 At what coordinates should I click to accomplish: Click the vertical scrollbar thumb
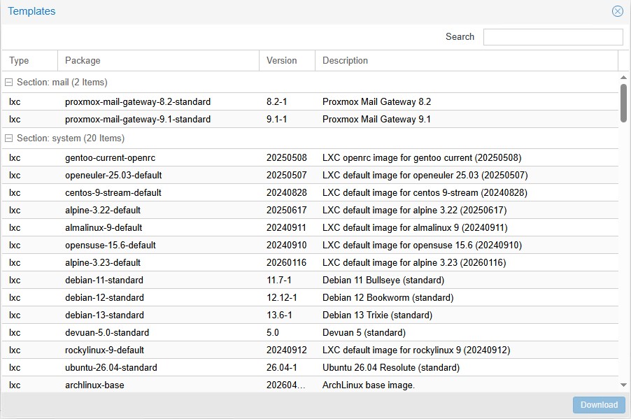[x=623, y=103]
